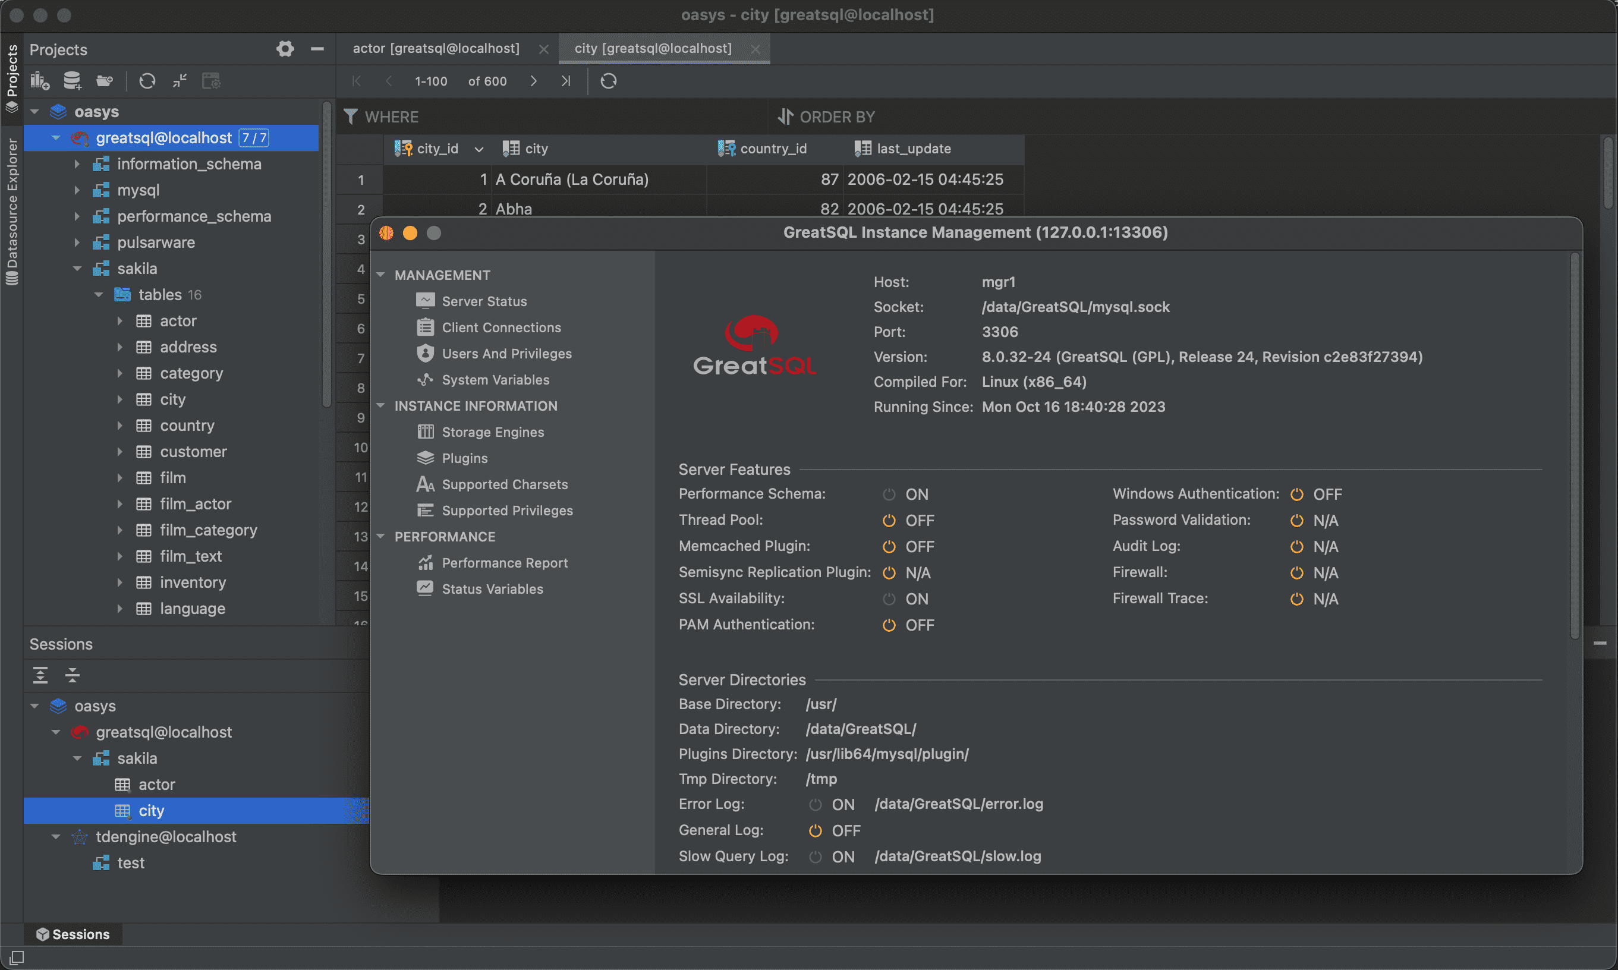Close the actor tab
The image size is (1618, 970).
[543, 49]
